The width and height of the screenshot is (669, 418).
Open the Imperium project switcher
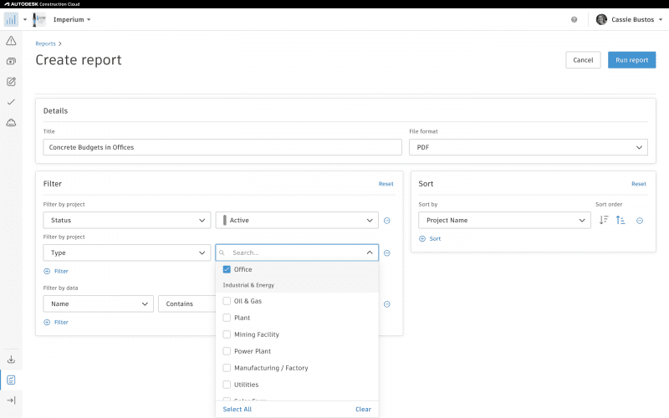pos(72,19)
